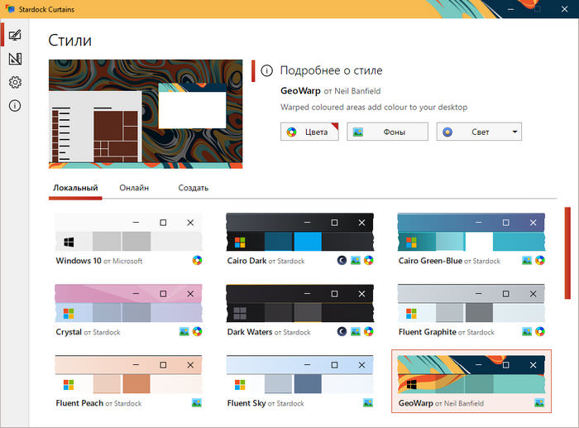Switch to the Создать tab

(x=193, y=188)
